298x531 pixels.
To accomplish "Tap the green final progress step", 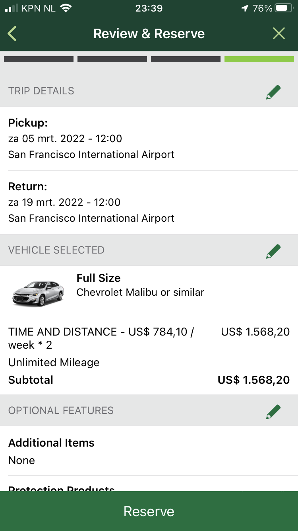I will click(259, 59).
